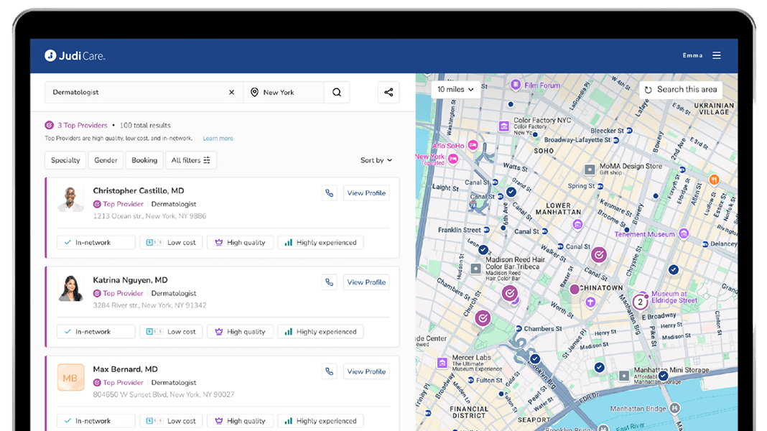
Task: Click Search this area button
Action: pos(681,90)
